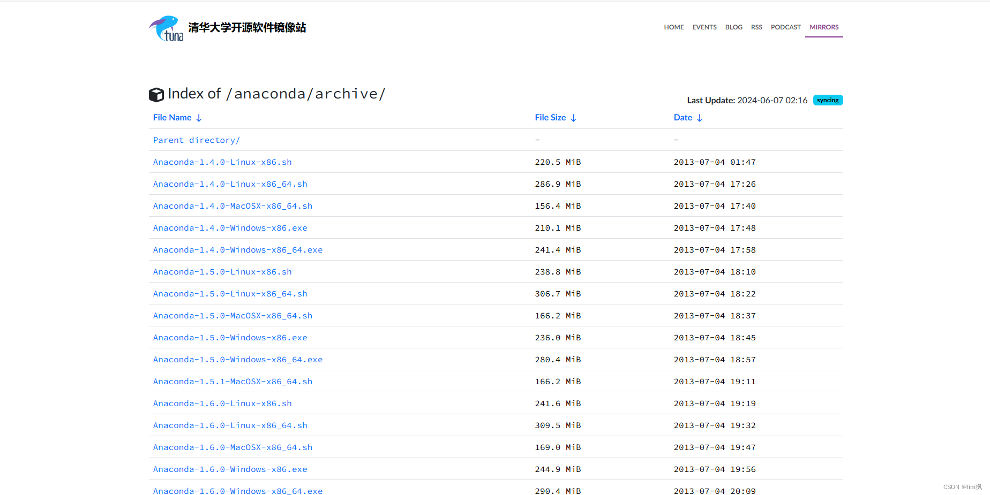Click the 169.0 MiB file size cell
The image size is (990, 495).
pos(558,447)
